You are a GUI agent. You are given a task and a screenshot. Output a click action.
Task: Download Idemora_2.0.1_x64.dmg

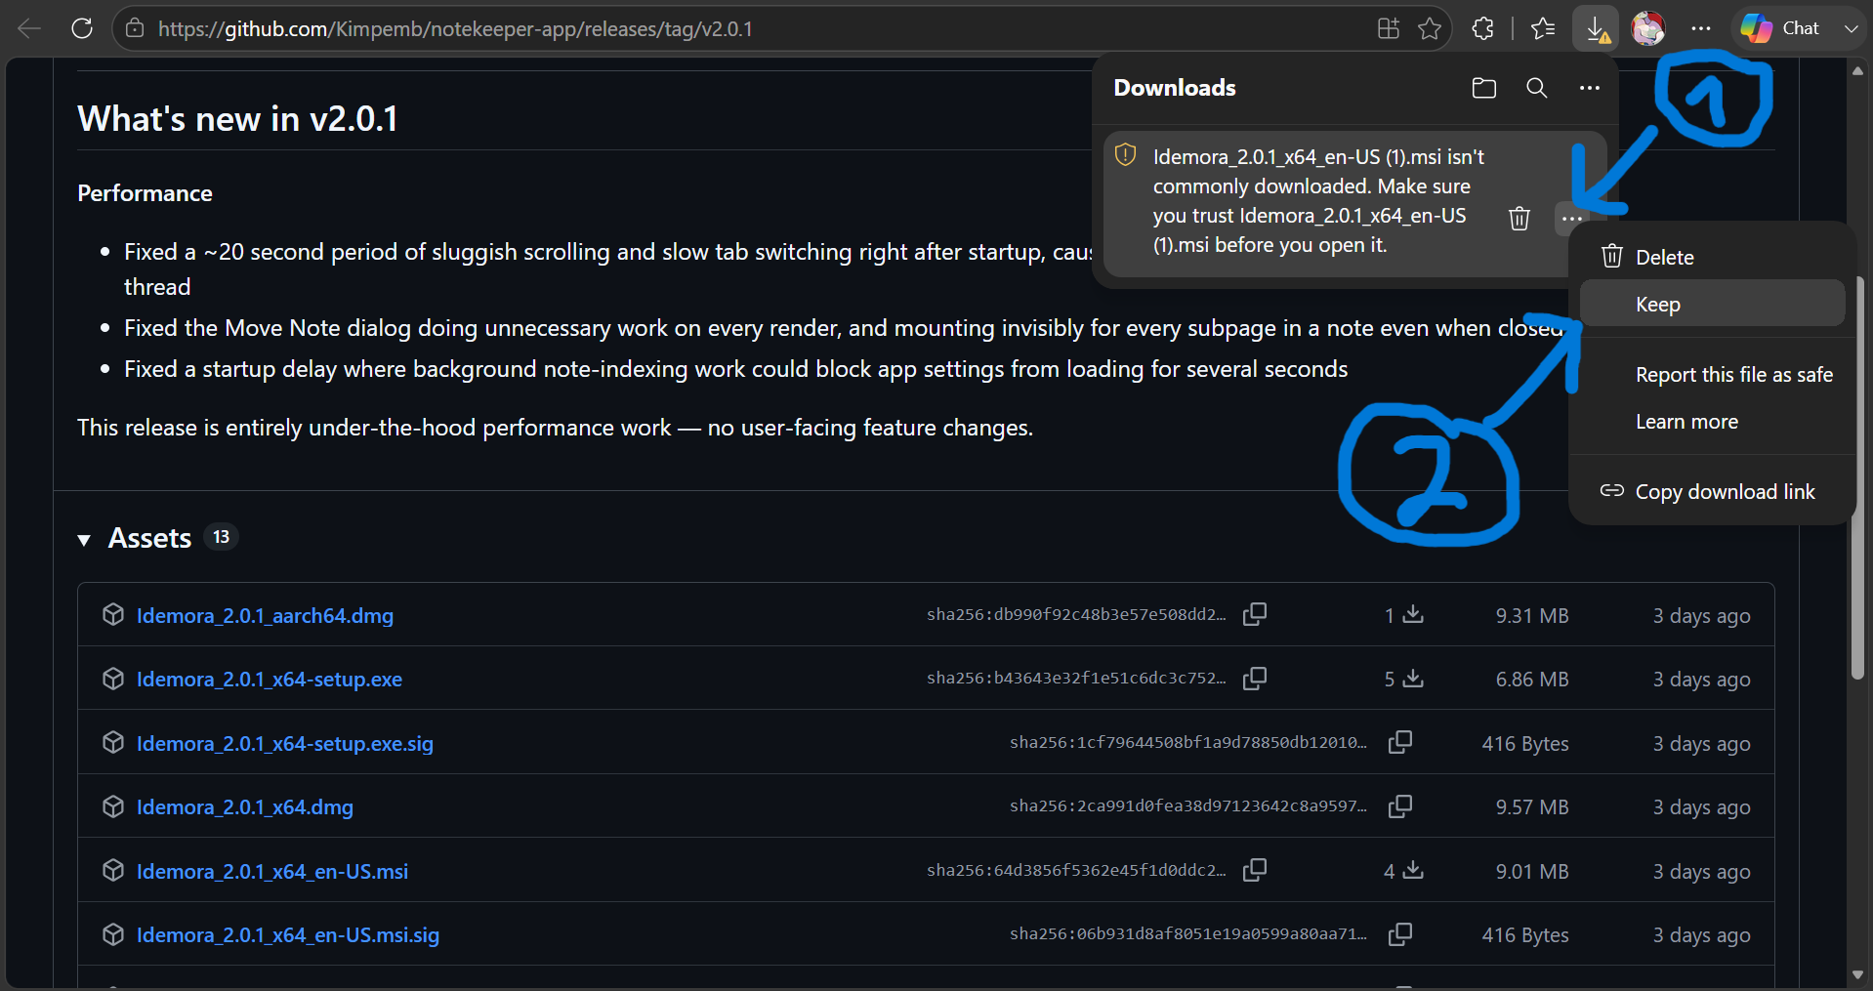[245, 806]
